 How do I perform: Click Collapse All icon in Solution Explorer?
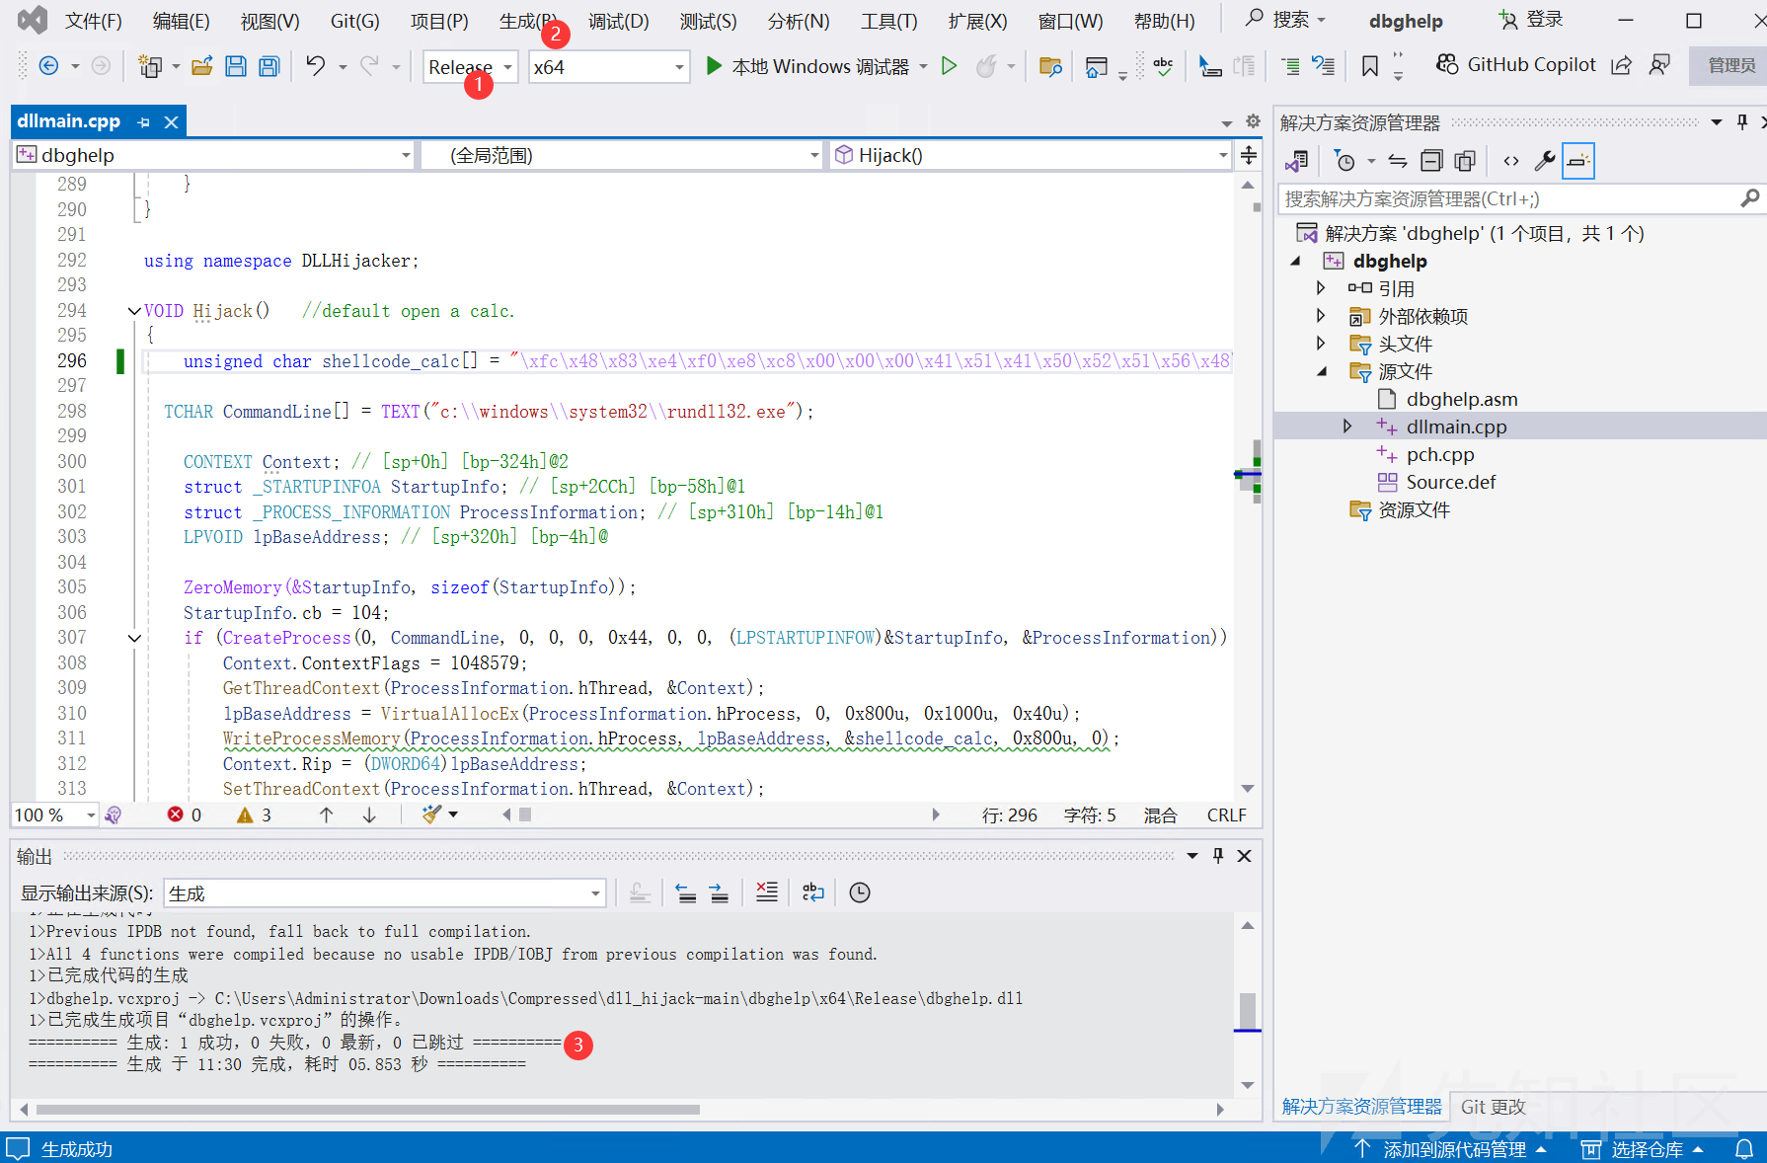click(1431, 161)
